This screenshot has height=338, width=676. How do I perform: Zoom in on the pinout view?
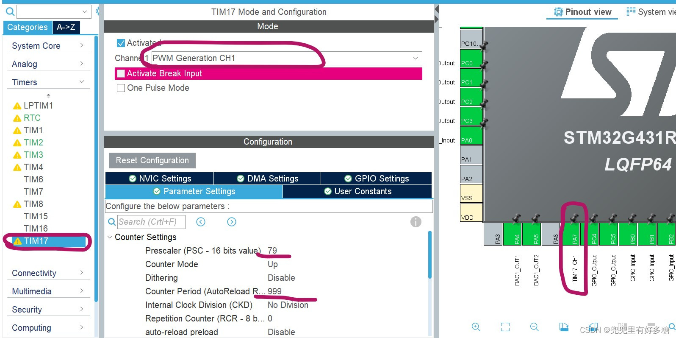click(x=476, y=327)
